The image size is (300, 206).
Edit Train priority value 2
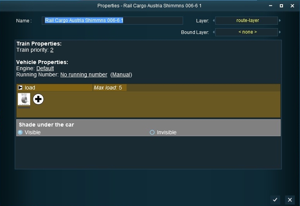(x=51, y=50)
